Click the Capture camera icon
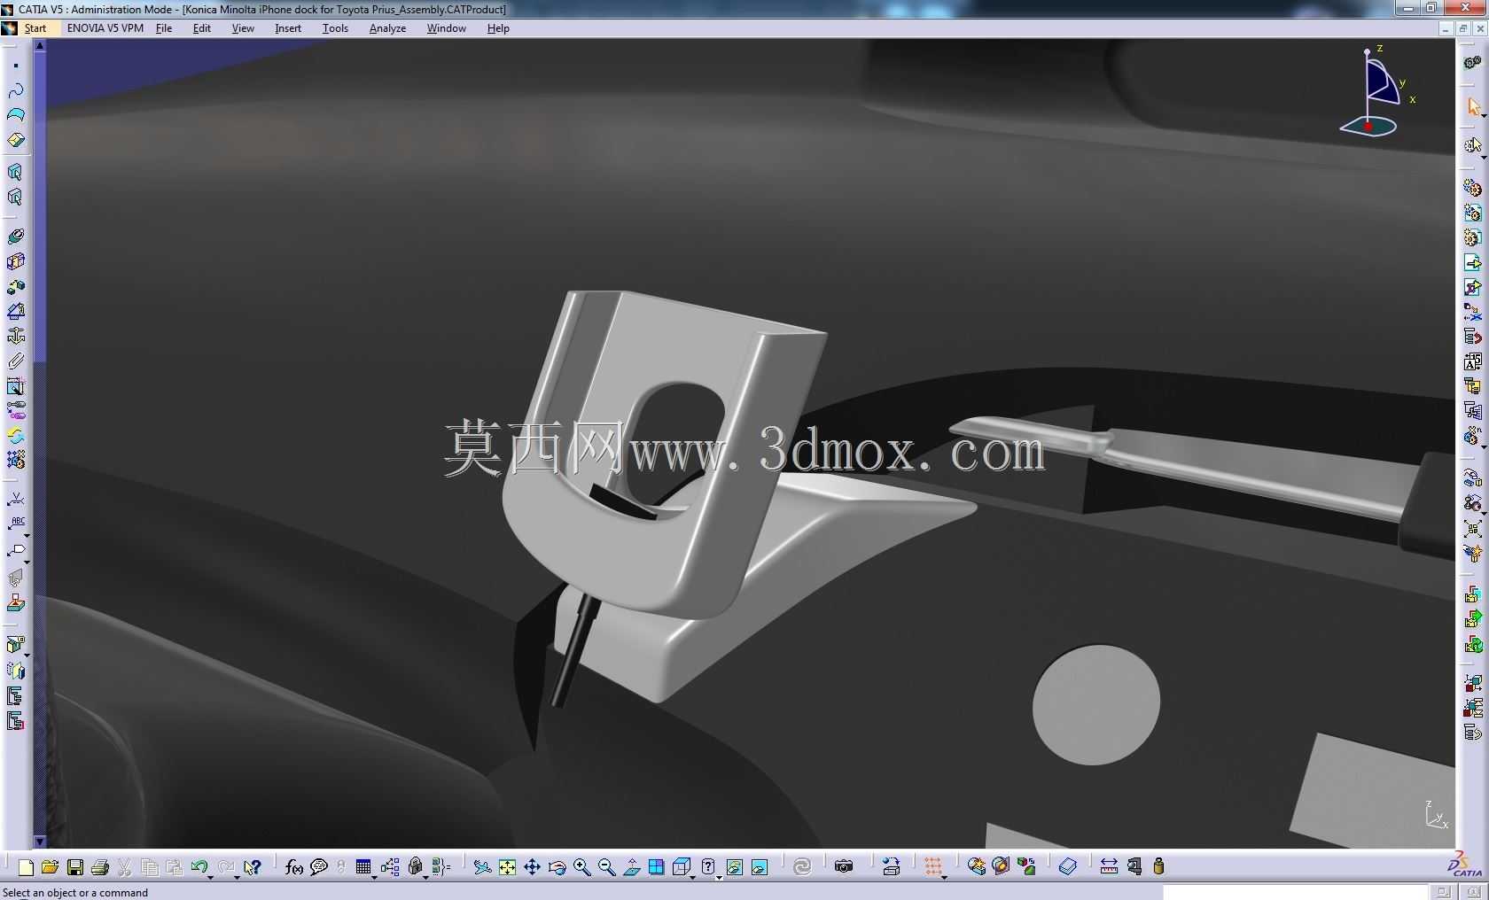Viewport: 1489px width, 900px height. (x=844, y=866)
